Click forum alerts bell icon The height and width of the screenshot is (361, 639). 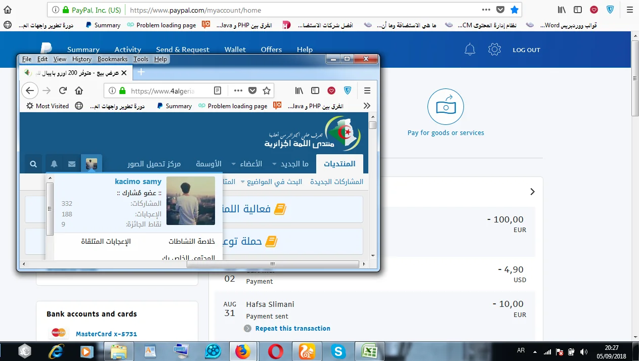coord(54,164)
